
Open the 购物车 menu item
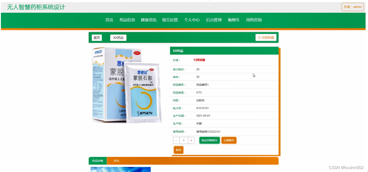234,20
